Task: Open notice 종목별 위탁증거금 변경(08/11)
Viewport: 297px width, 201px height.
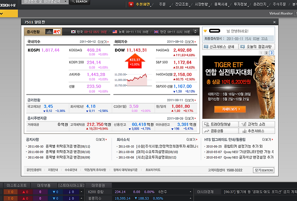Action: (x=68, y=147)
